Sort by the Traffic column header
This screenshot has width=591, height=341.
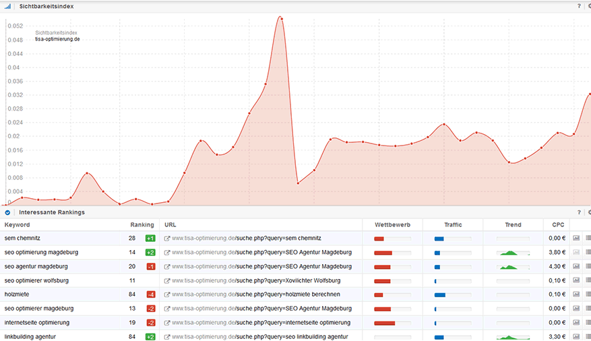tap(453, 225)
